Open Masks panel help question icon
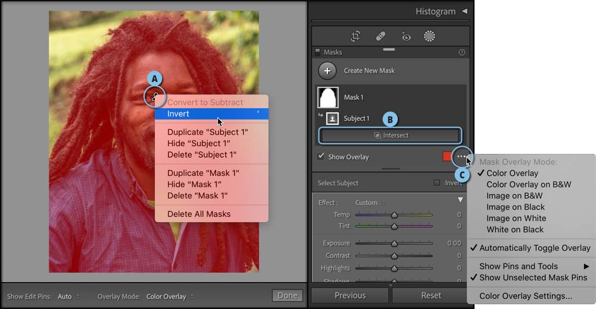Viewport: 596px width, 309px height. click(x=462, y=52)
